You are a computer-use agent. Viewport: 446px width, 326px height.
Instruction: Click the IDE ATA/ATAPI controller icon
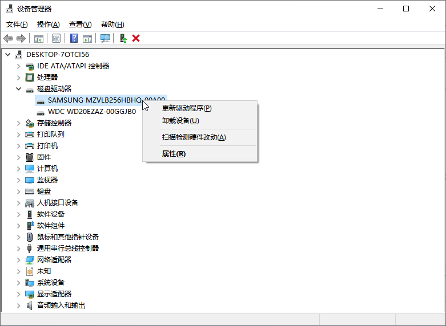pyautogui.click(x=30, y=66)
